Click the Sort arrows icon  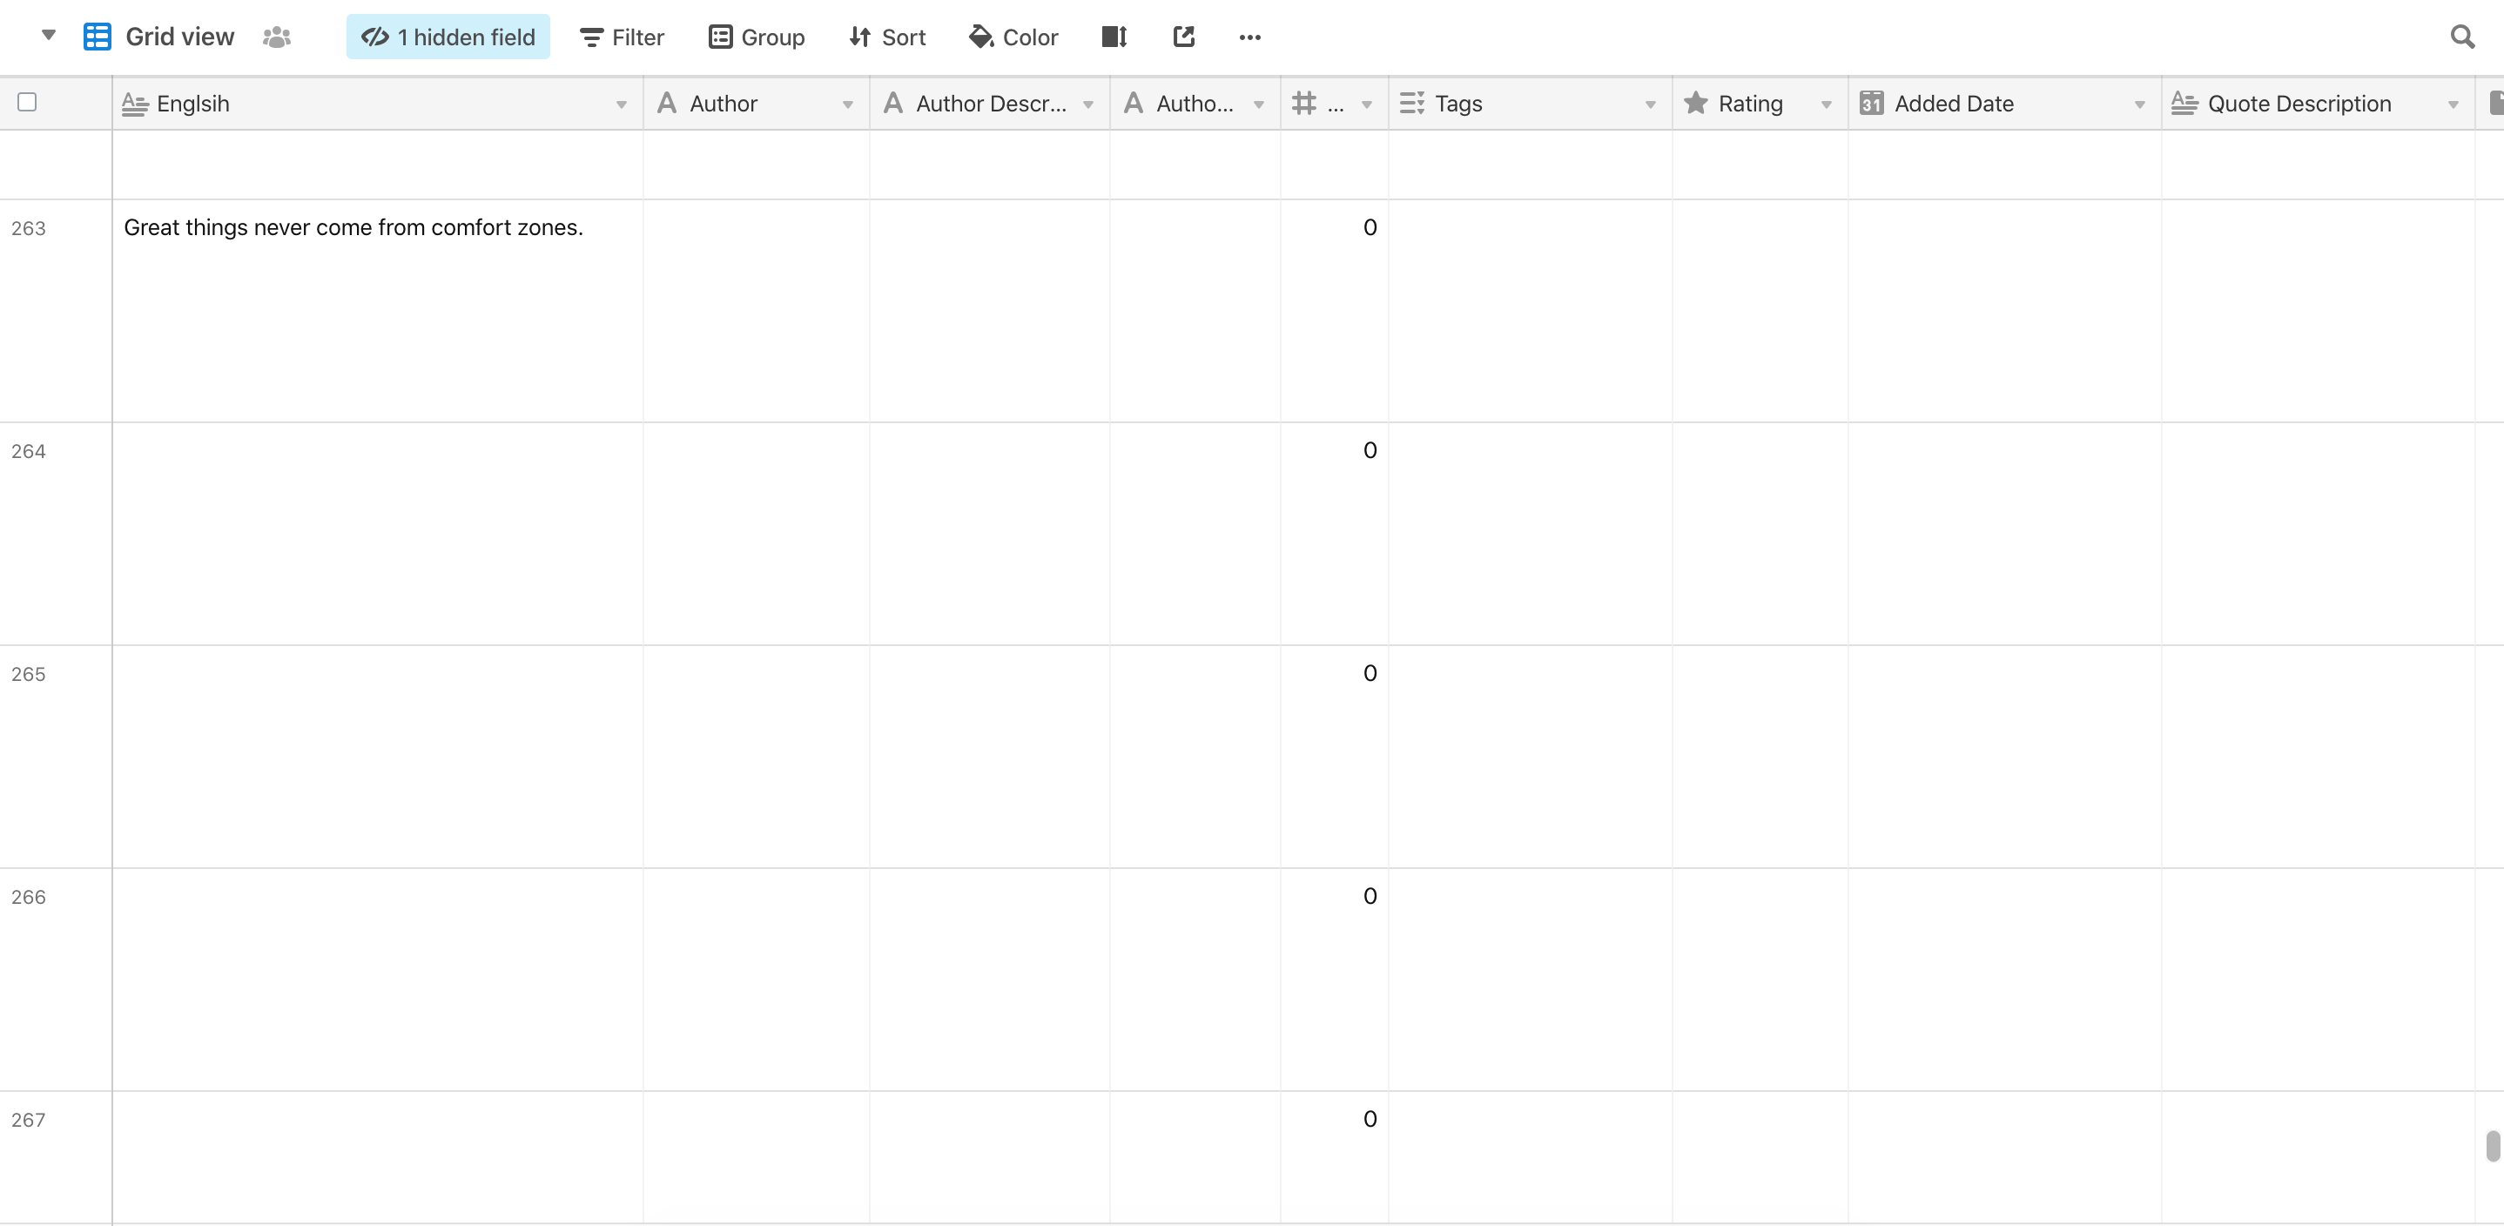tap(859, 37)
